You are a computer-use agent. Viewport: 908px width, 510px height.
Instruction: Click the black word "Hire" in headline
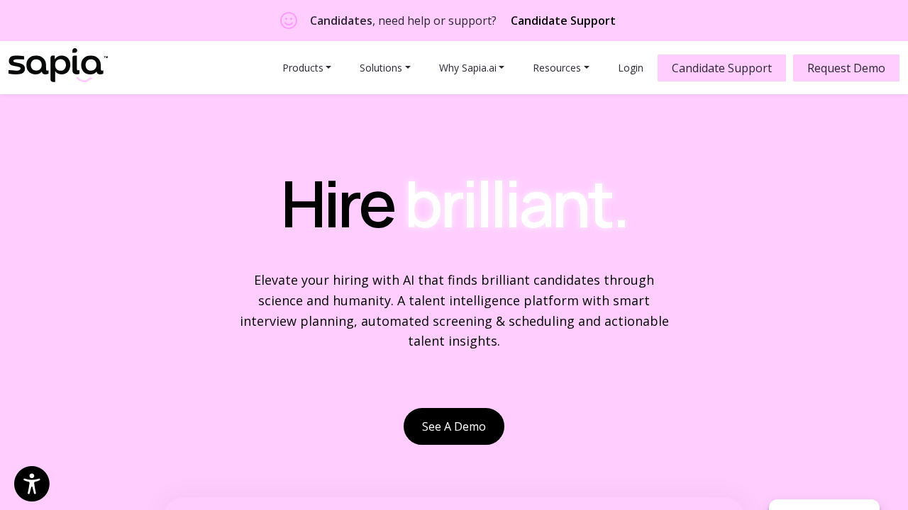338,206
